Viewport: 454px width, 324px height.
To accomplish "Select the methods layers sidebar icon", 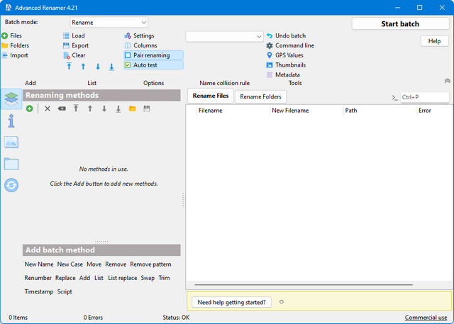I will tap(11, 99).
